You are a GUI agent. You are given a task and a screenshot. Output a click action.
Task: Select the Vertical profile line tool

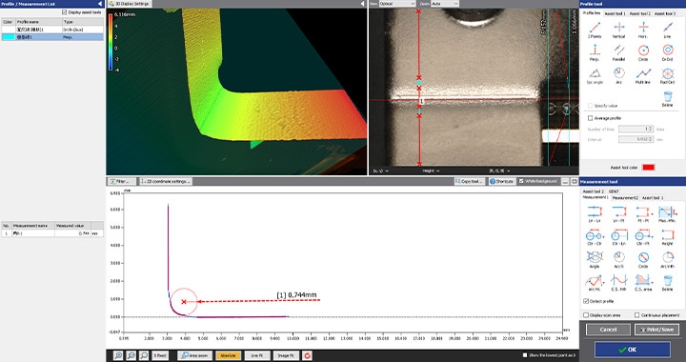[x=618, y=30]
